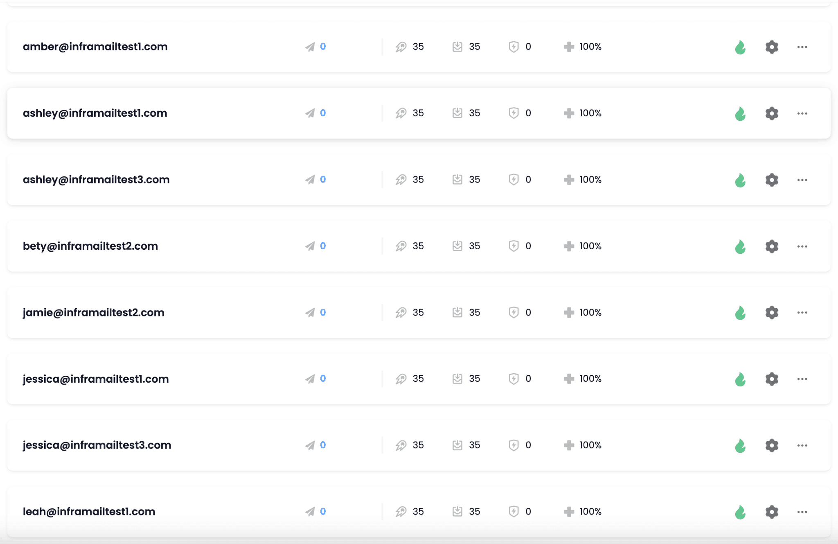Click the warmup flame icon for amber@inframailtest1.com
This screenshot has height=544, width=838.
[740, 47]
